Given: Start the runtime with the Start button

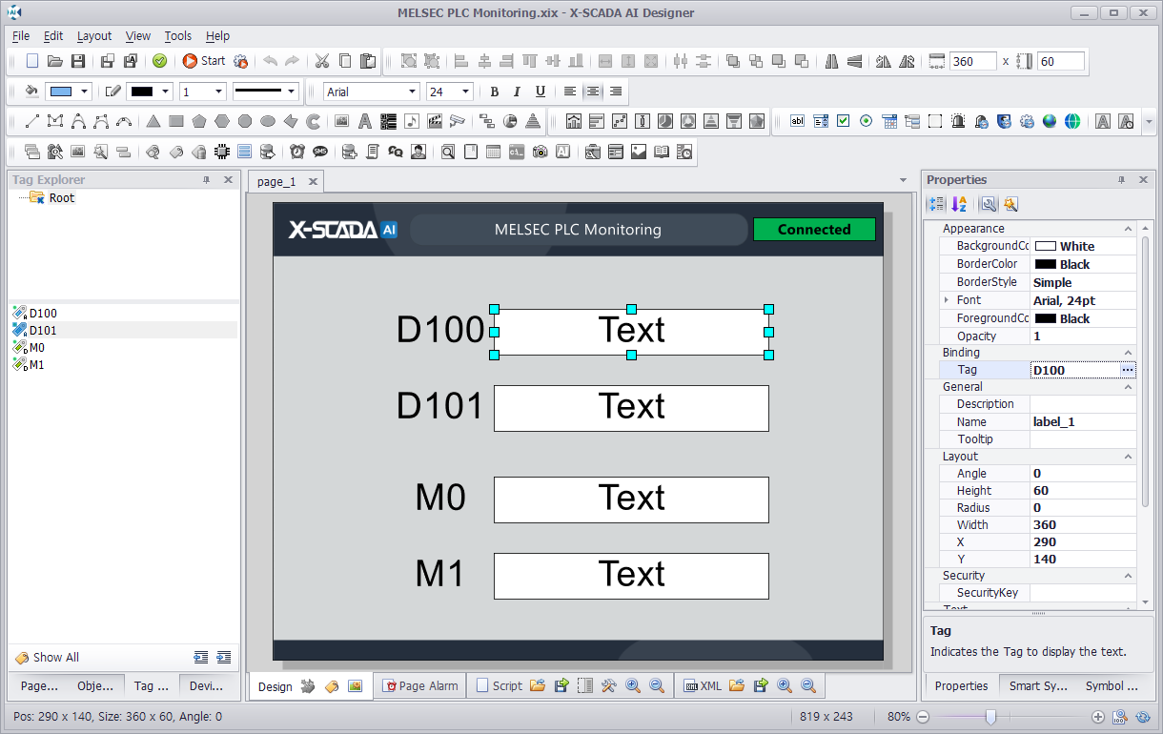Looking at the screenshot, I should [204, 61].
